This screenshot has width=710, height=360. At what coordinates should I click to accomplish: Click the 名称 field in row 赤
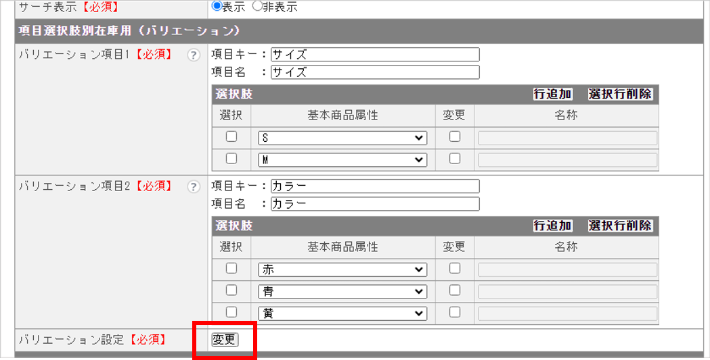point(567,269)
